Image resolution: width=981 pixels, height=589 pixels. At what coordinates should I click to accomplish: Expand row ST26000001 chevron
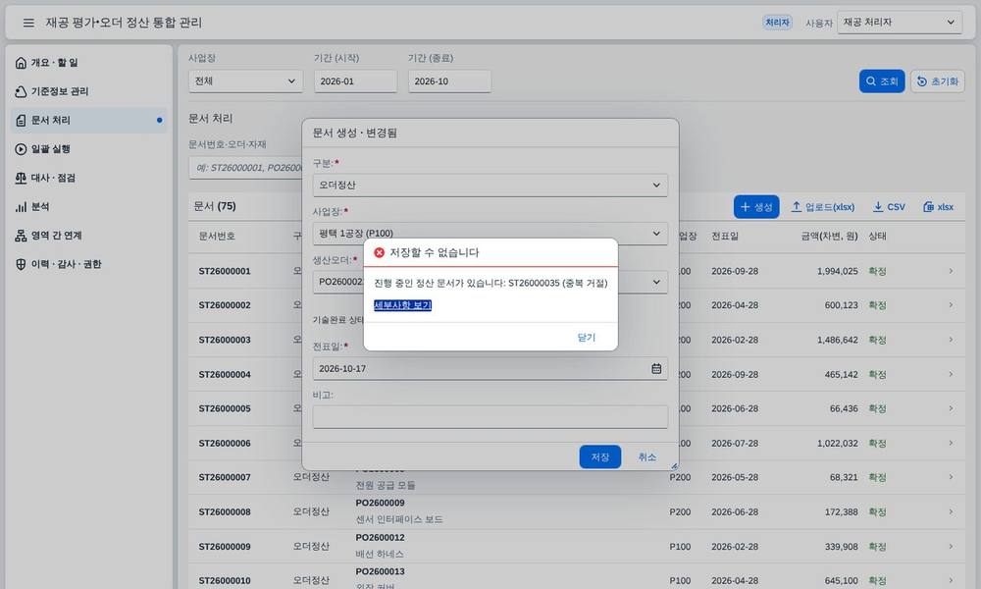point(951,271)
